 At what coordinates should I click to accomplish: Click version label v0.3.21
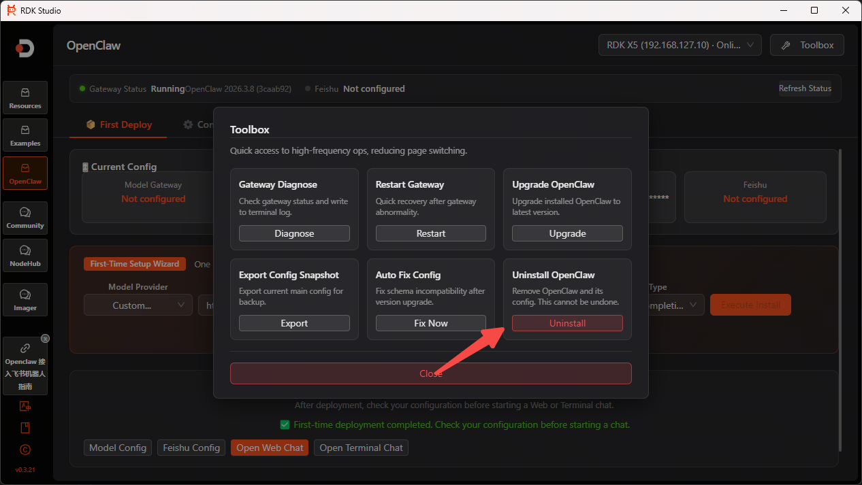(25, 470)
